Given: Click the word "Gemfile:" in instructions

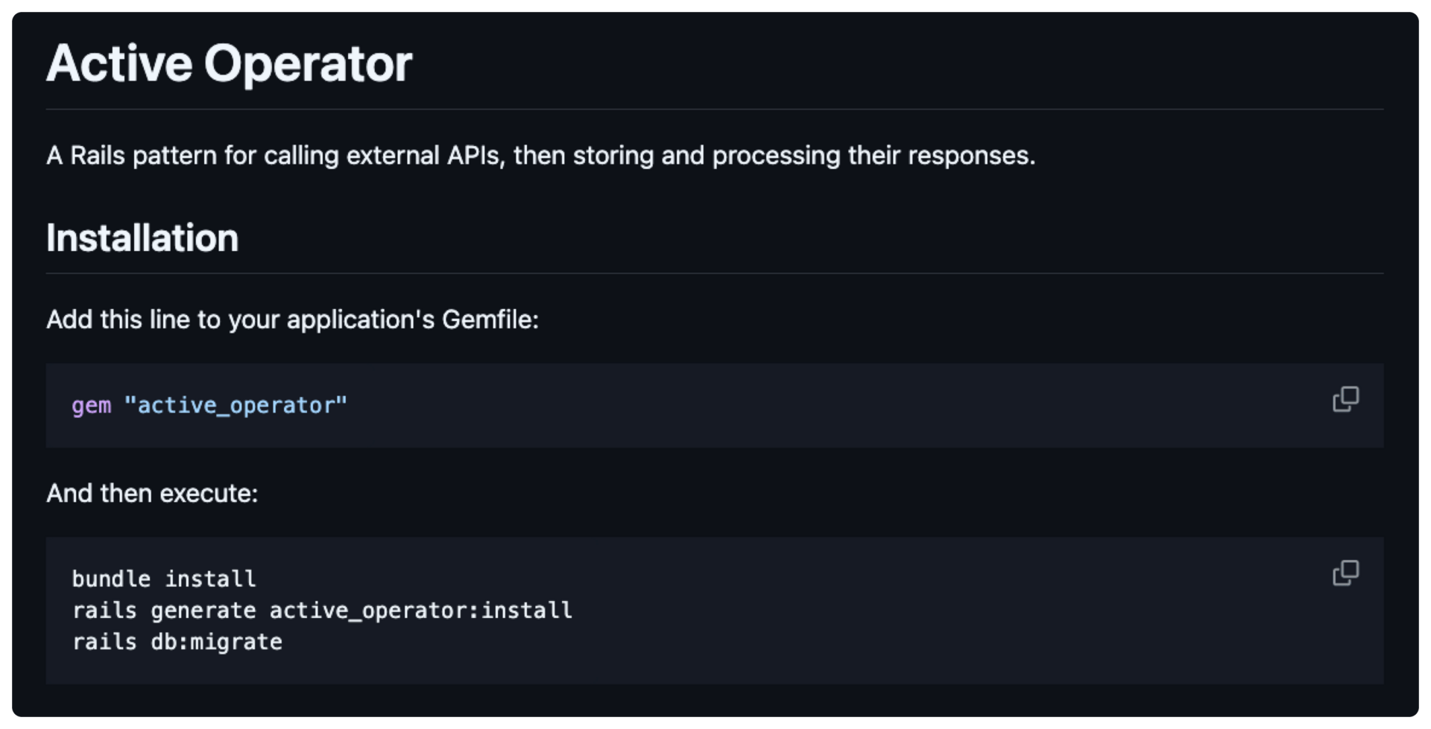Looking at the screenshot, I should [x=490, y=319].
